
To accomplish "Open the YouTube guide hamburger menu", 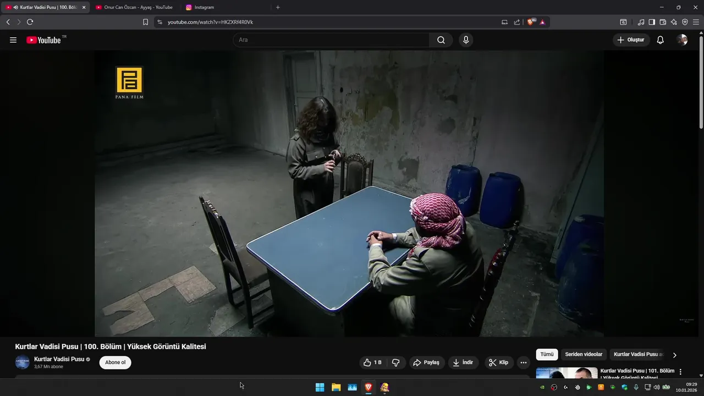I will click(13, 40).
